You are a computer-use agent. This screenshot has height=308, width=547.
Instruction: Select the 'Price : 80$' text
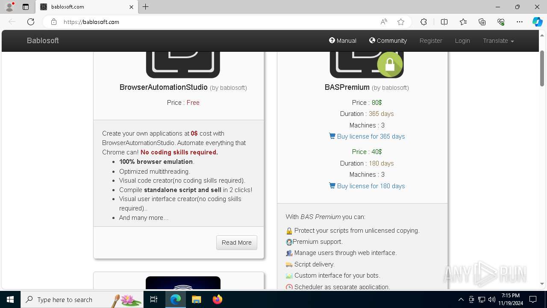point(367,103)
